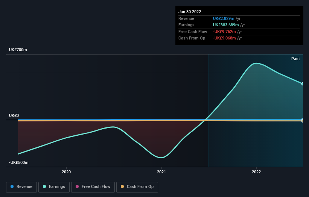This screenshot has height=197, width=309.
Task: Click the Jun 30 2022 tooltip header
Action: click(190, 12)
